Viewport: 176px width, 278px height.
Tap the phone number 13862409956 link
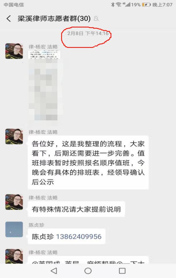tap(79, 236)
